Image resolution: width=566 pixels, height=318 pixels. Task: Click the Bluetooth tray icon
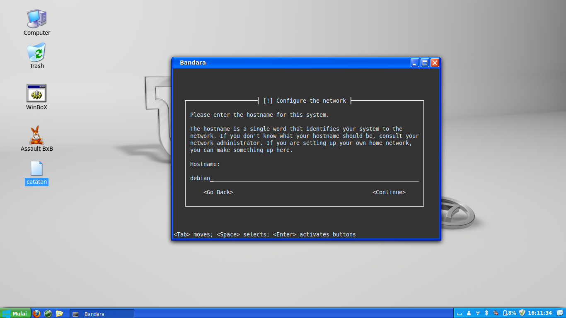[x=487, y=313]
